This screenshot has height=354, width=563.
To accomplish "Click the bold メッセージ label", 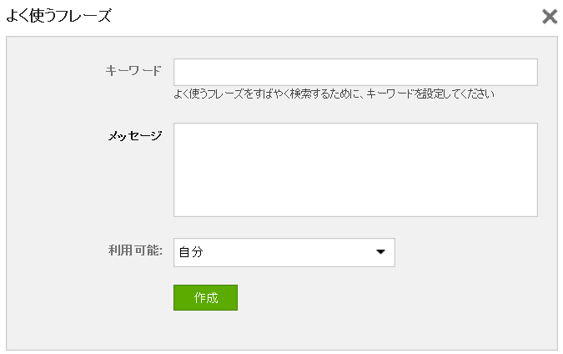I will click(x=135, y=136).
